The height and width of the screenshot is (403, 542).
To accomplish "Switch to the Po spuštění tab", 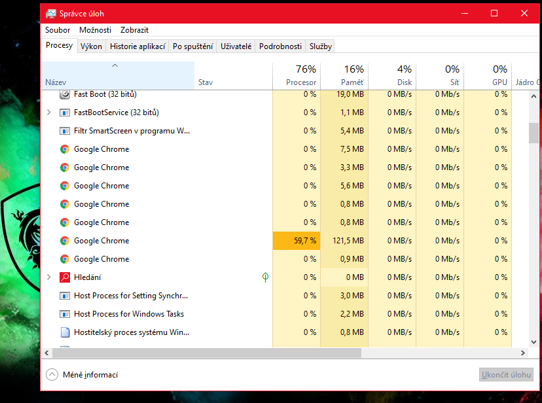I will (192, 46).
